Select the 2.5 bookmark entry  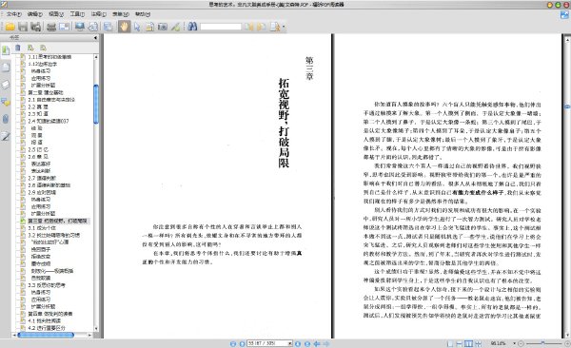(x=38, y=149)
